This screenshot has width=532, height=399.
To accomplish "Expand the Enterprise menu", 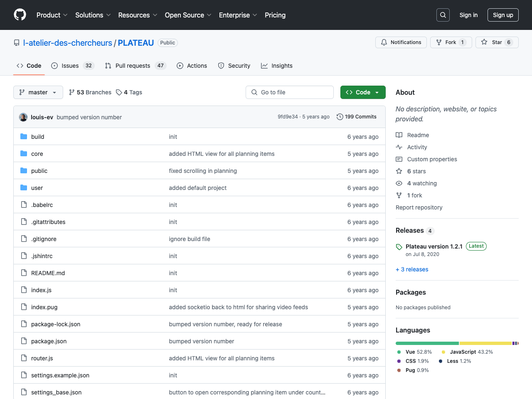I will click(238, 15).
